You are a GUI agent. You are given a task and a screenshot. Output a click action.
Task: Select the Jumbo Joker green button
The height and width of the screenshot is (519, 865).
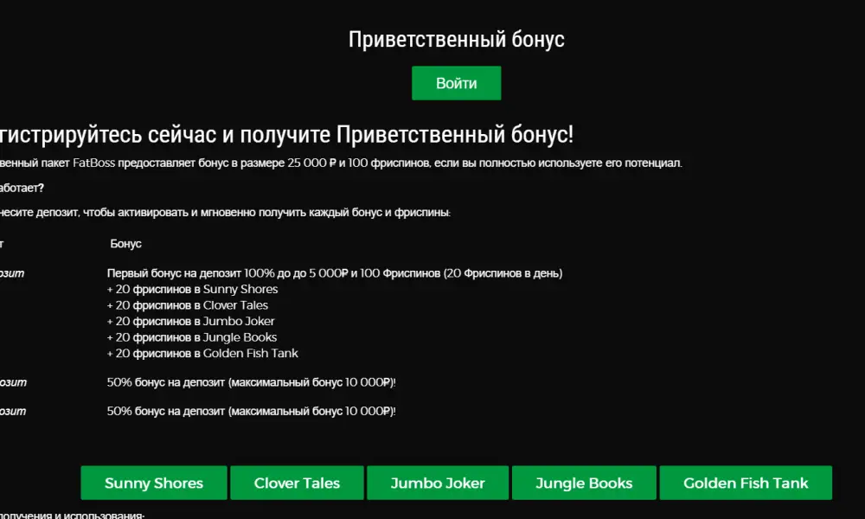click(x=438, y=483)
